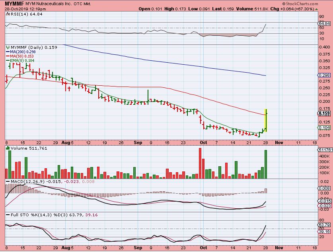Click the 0.008 MACD histogram value tag

pyautogui.click(x=324, y=188)
